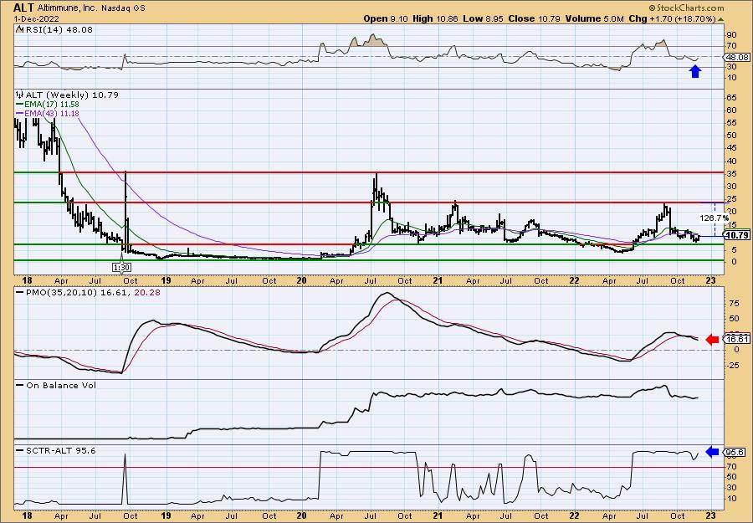Screen dimensions: 753x523
Task: Click the 90 label on the RSI axis
Action: click(732, 35)
